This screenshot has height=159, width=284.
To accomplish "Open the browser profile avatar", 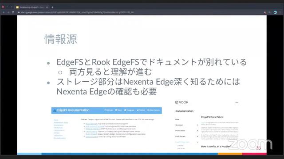I will click(275, 12).
